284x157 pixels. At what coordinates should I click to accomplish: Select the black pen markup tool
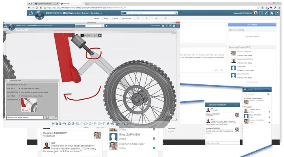click(x=83, y=35)
